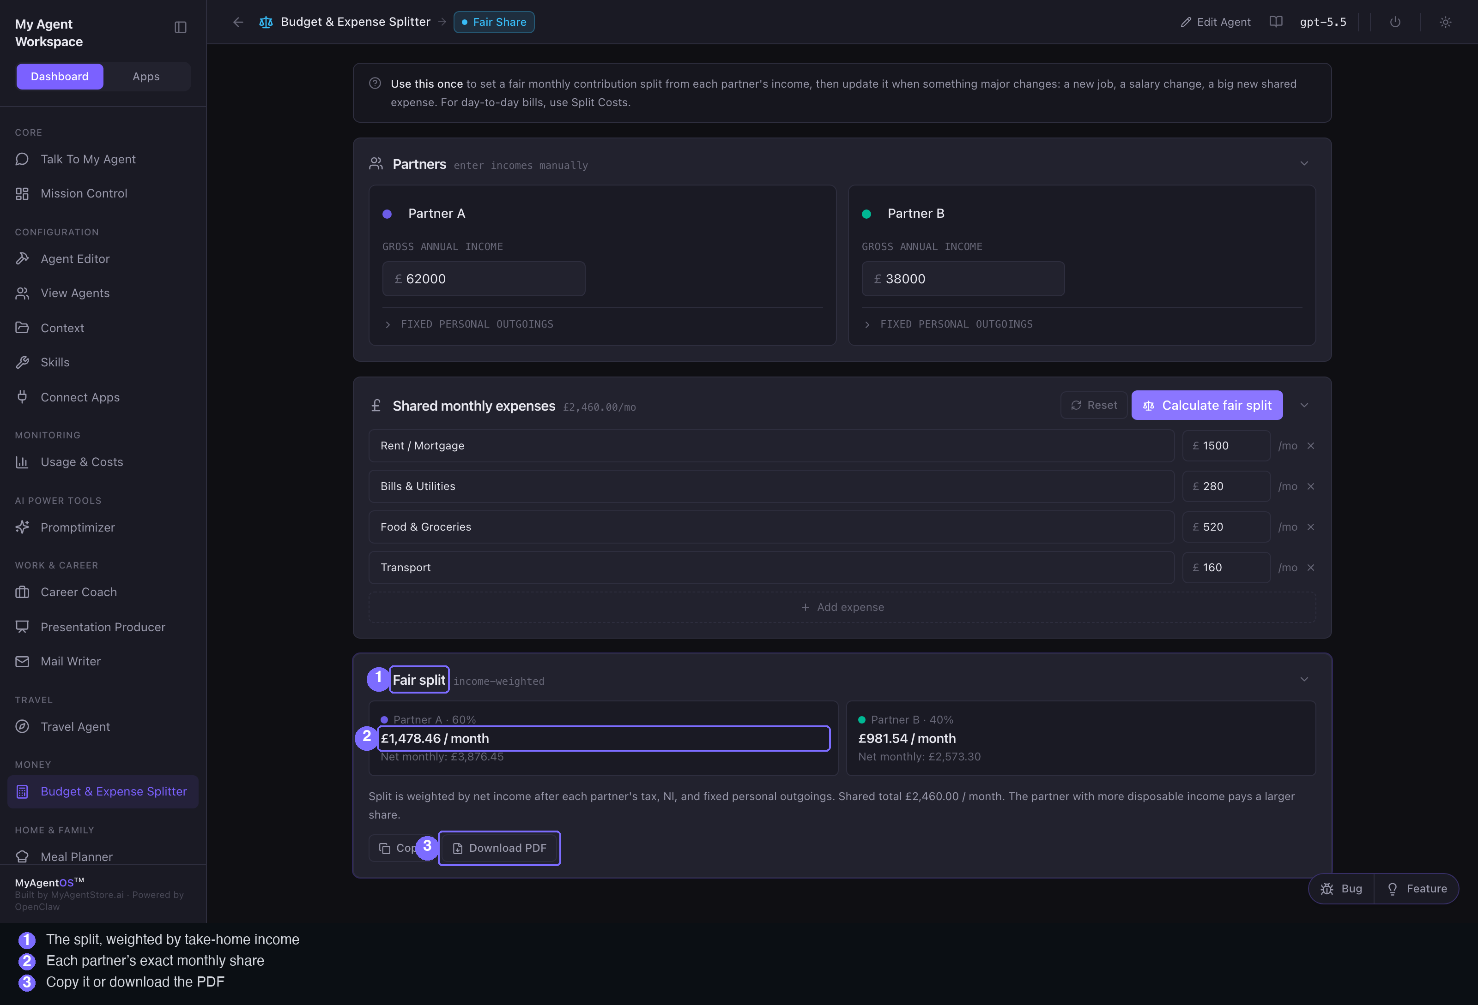Click the Rent / Mortgage name field
Viewport: 1478px width, 1005px height.
pyautogui.click(x=771, y=446)
